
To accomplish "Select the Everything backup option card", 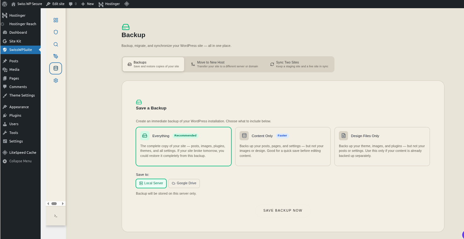I will tap(183, 146).
